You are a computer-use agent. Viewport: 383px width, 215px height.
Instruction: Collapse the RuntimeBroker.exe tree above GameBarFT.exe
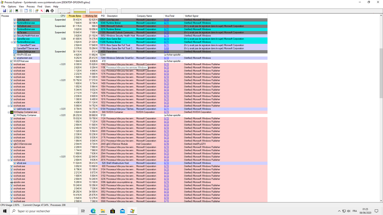click(x=12, y=42)
